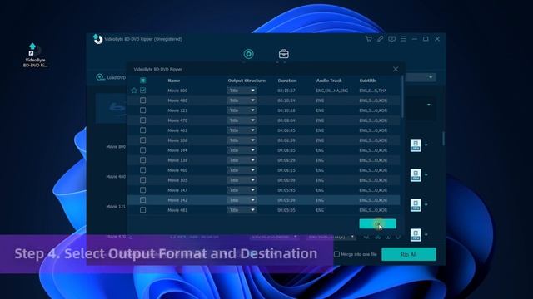Toggle Merge into one file checkbox

(336, 254)
